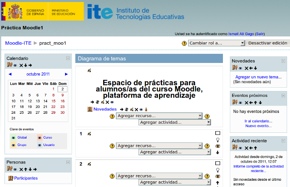This screenshot has height=187, width=290.
Task: Go to next month in the calendar
Action: pyautogui.click(x=66, y=74)
